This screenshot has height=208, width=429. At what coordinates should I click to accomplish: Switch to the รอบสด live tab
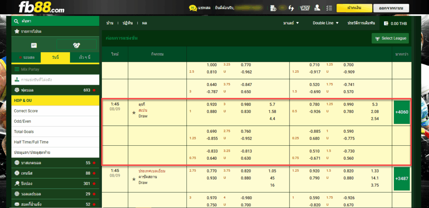point(26,58)
